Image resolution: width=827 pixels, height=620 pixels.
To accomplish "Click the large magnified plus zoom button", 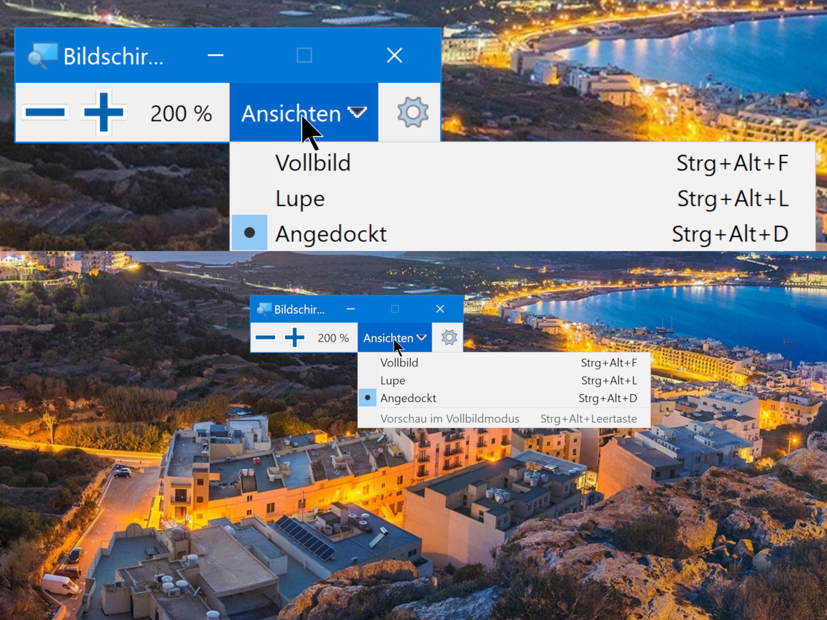I will coord(103,112).
